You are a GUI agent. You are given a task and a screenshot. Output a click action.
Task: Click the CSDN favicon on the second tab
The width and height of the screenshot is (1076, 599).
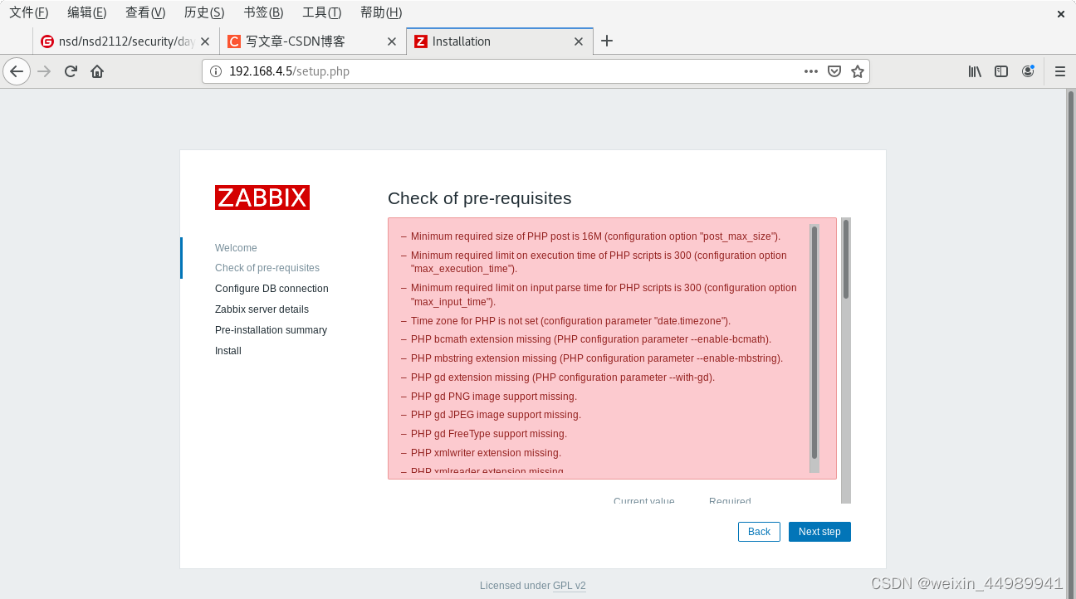(234, 41)
